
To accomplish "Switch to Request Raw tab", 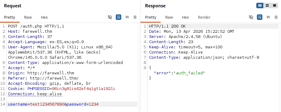I will [x=28, y=17].
